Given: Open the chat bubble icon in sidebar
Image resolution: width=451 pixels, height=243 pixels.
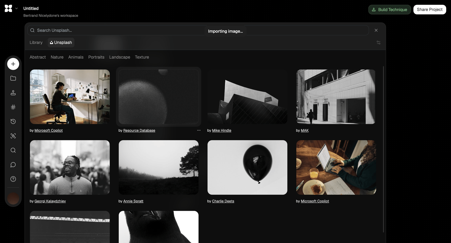Looking at the screenshot, I should pos(13,165).
